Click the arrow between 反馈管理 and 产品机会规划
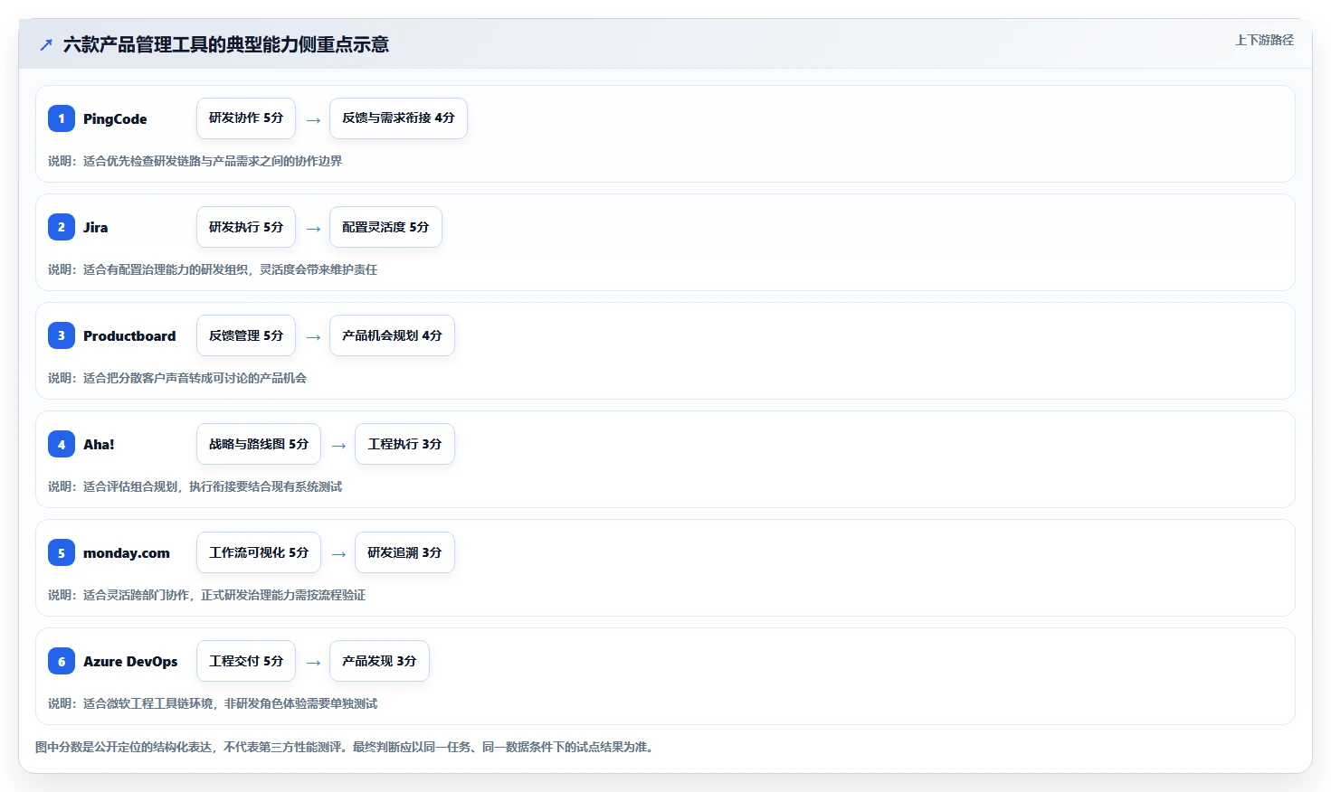This screenshot has height=792, width=1331. point(313,337)
